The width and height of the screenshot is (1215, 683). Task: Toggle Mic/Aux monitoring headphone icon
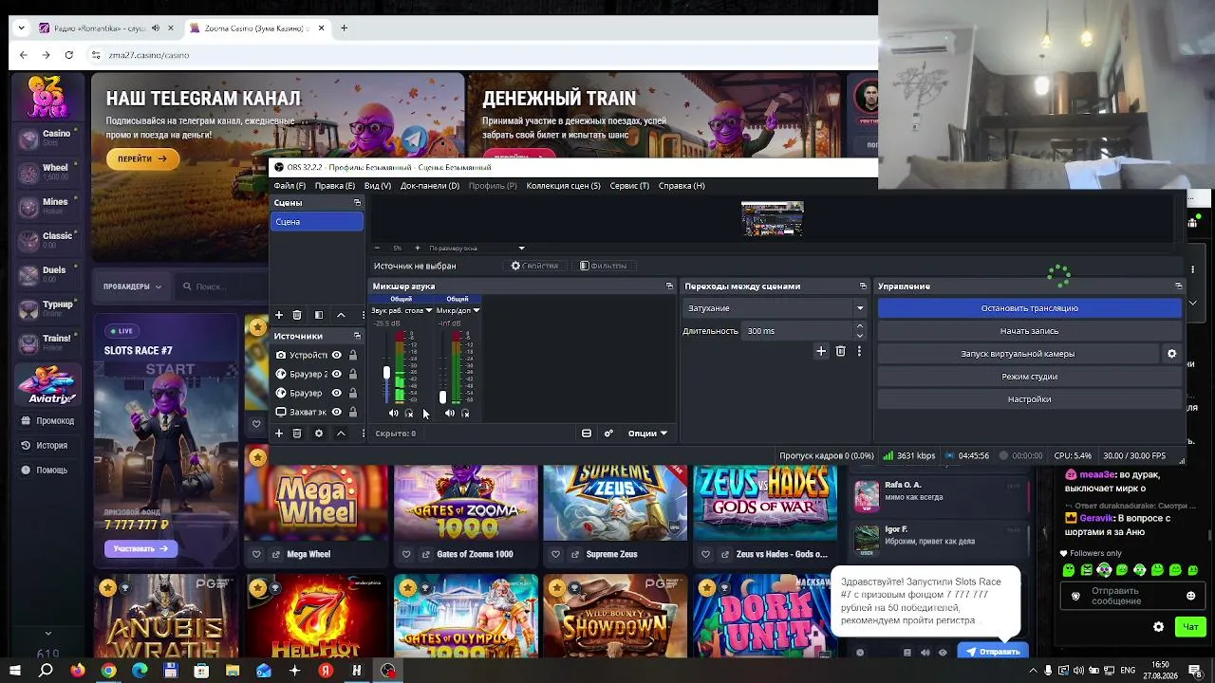[x=465, y=414]
